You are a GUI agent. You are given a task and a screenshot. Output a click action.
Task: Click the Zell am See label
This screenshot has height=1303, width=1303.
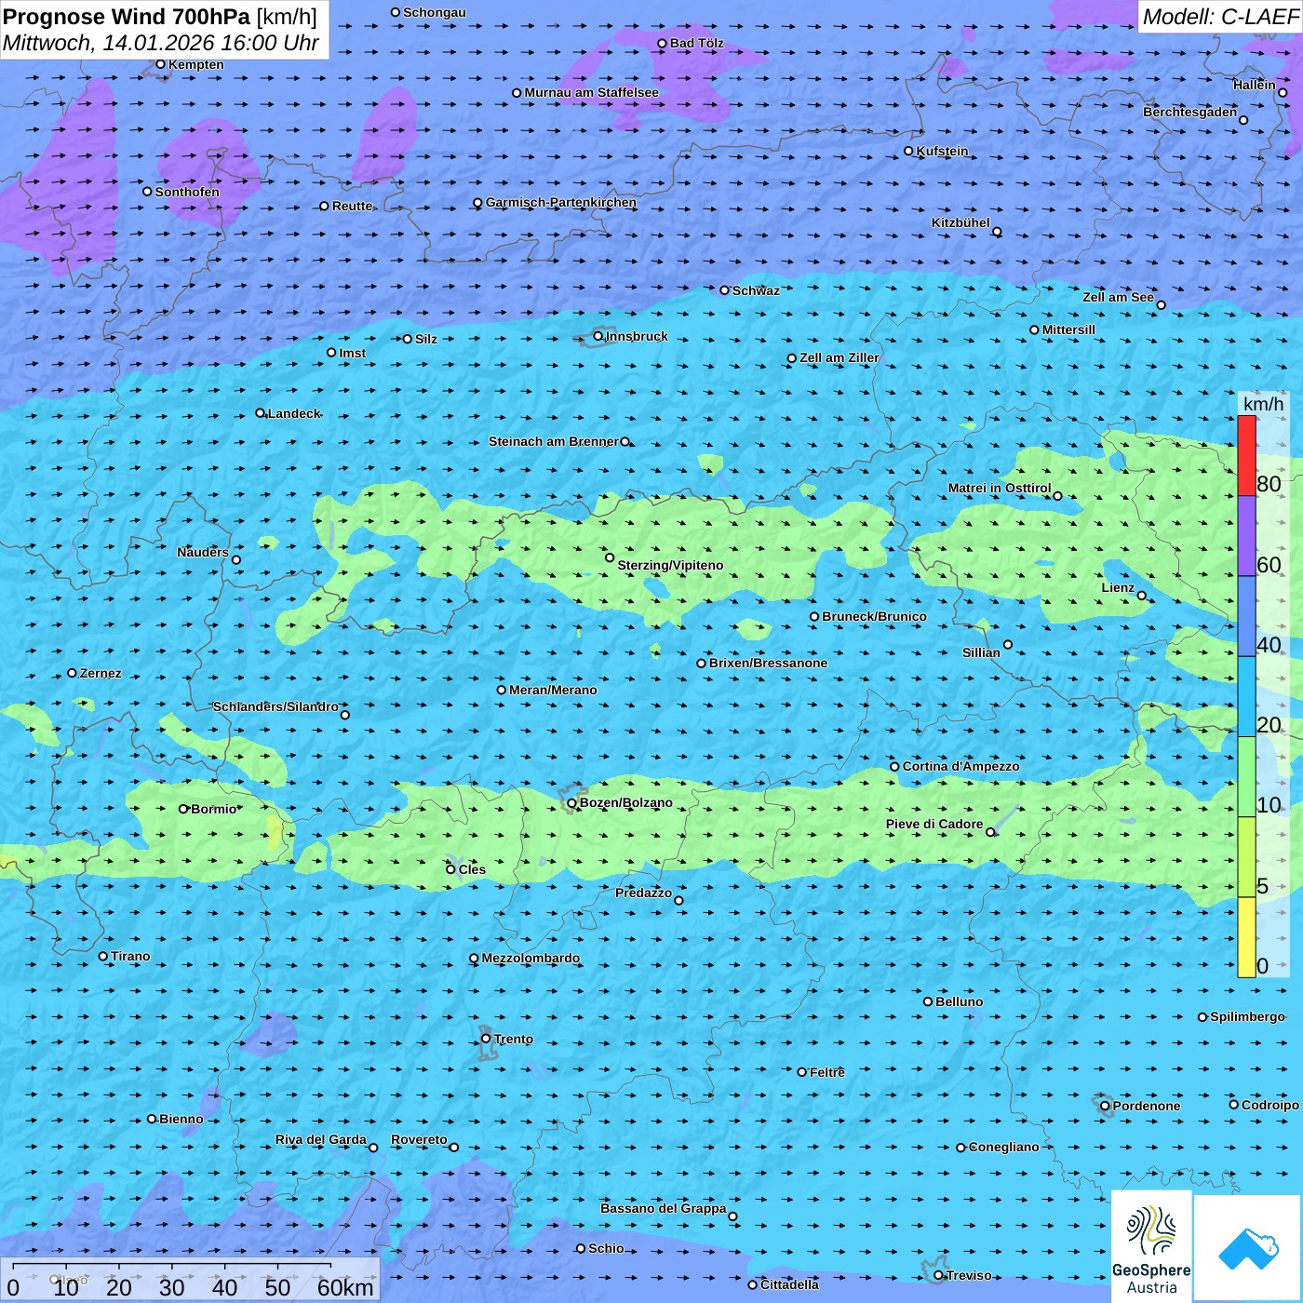pyautogui.click(x=1118, y=297)
